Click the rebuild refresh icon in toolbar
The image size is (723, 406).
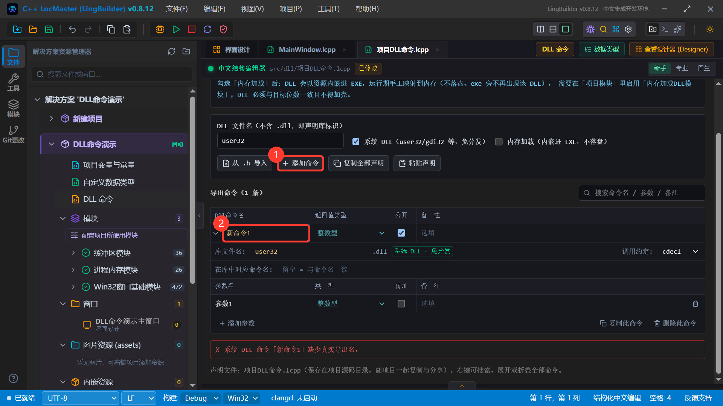[207, 29]
